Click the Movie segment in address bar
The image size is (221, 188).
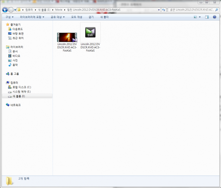click(59, 10)
